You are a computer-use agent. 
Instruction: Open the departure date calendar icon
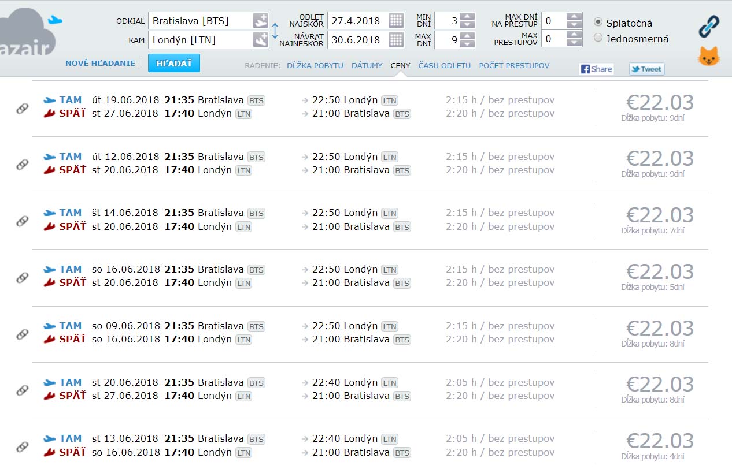click(395, 21)
